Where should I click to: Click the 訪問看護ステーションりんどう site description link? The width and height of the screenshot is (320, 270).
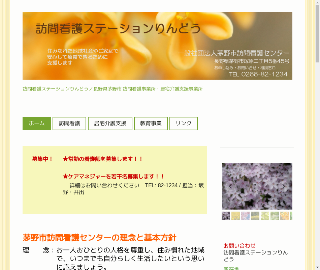(x=113, y=89)
